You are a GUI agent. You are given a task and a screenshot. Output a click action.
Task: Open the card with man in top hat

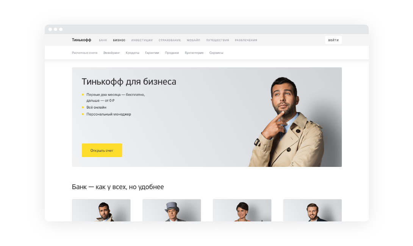click(x=172, y=210)
